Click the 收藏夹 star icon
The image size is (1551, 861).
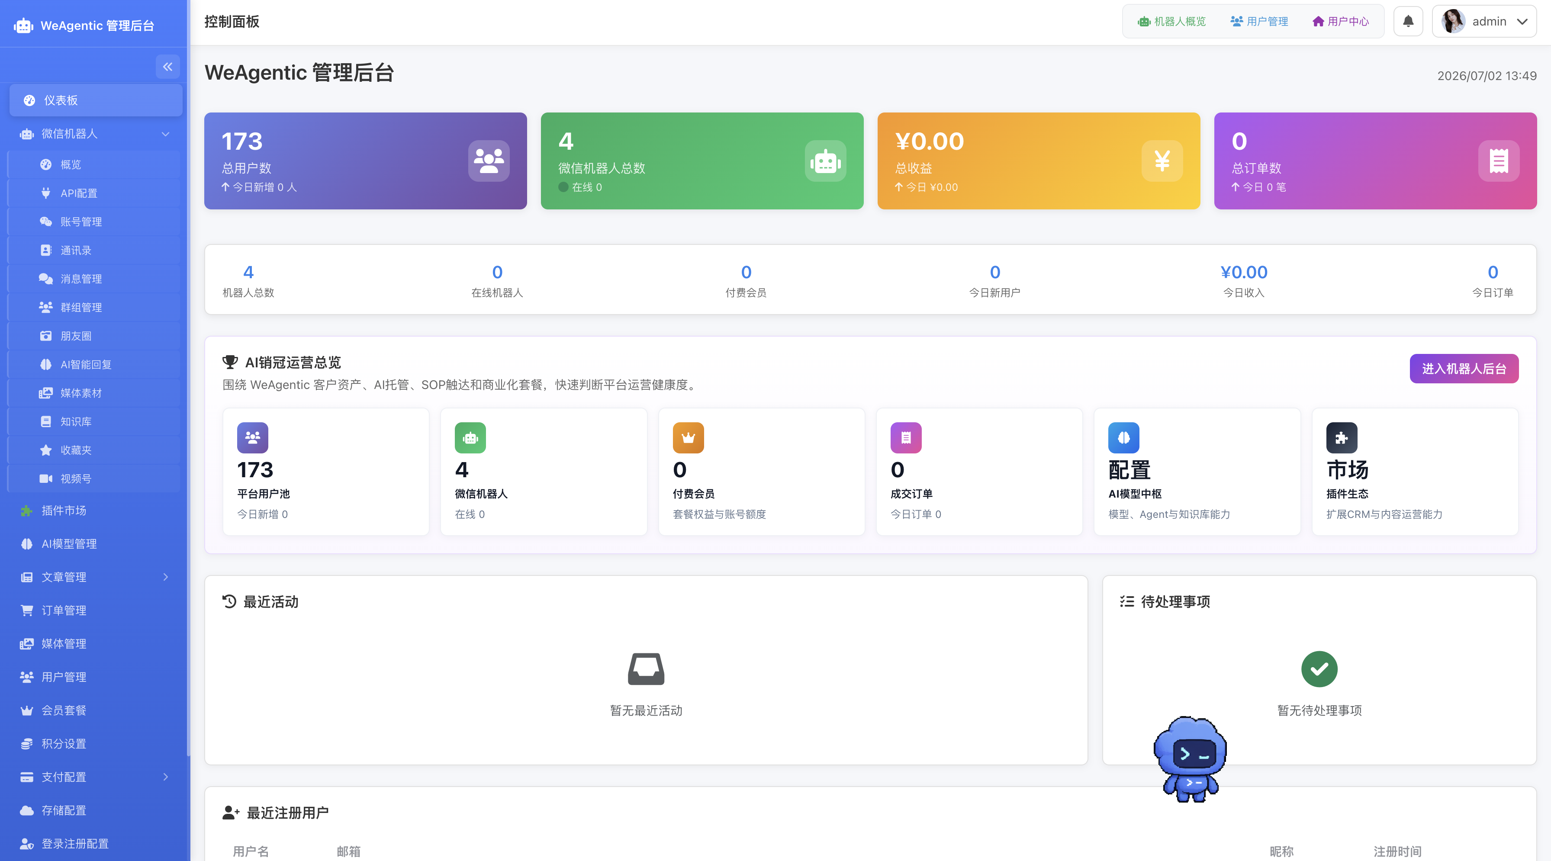click(x=46, y=450)
